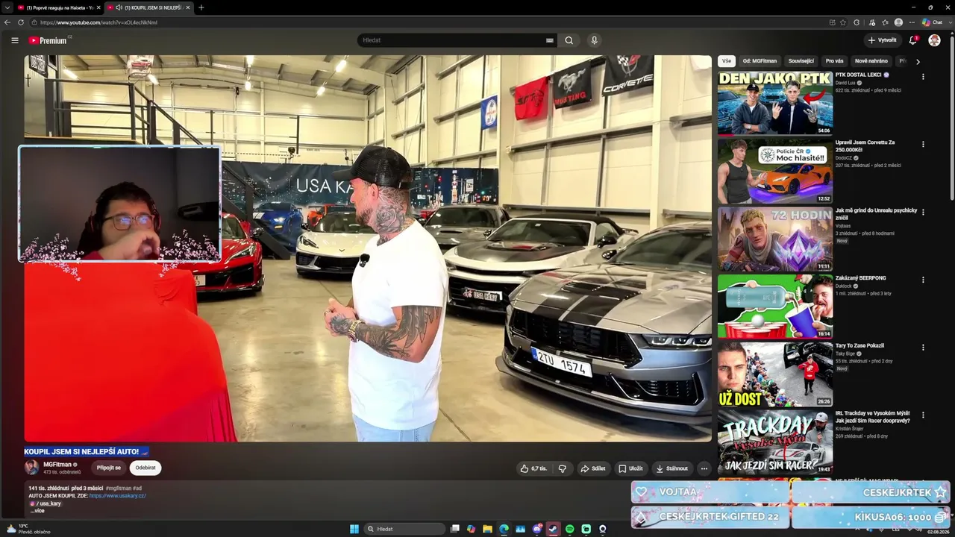Click the Vytvořit create button
The height and width of the screenshot is (537, 955).
tap(882, 40)
